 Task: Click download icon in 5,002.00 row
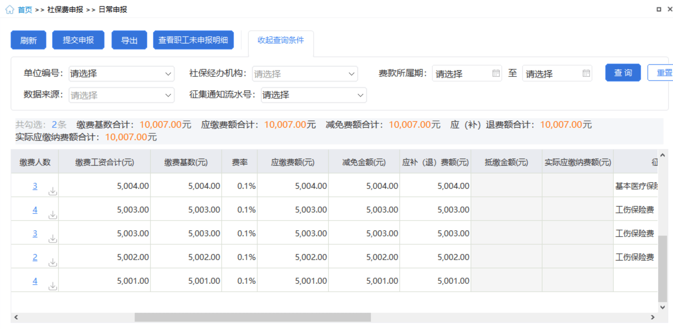click(x=53, y=263)
